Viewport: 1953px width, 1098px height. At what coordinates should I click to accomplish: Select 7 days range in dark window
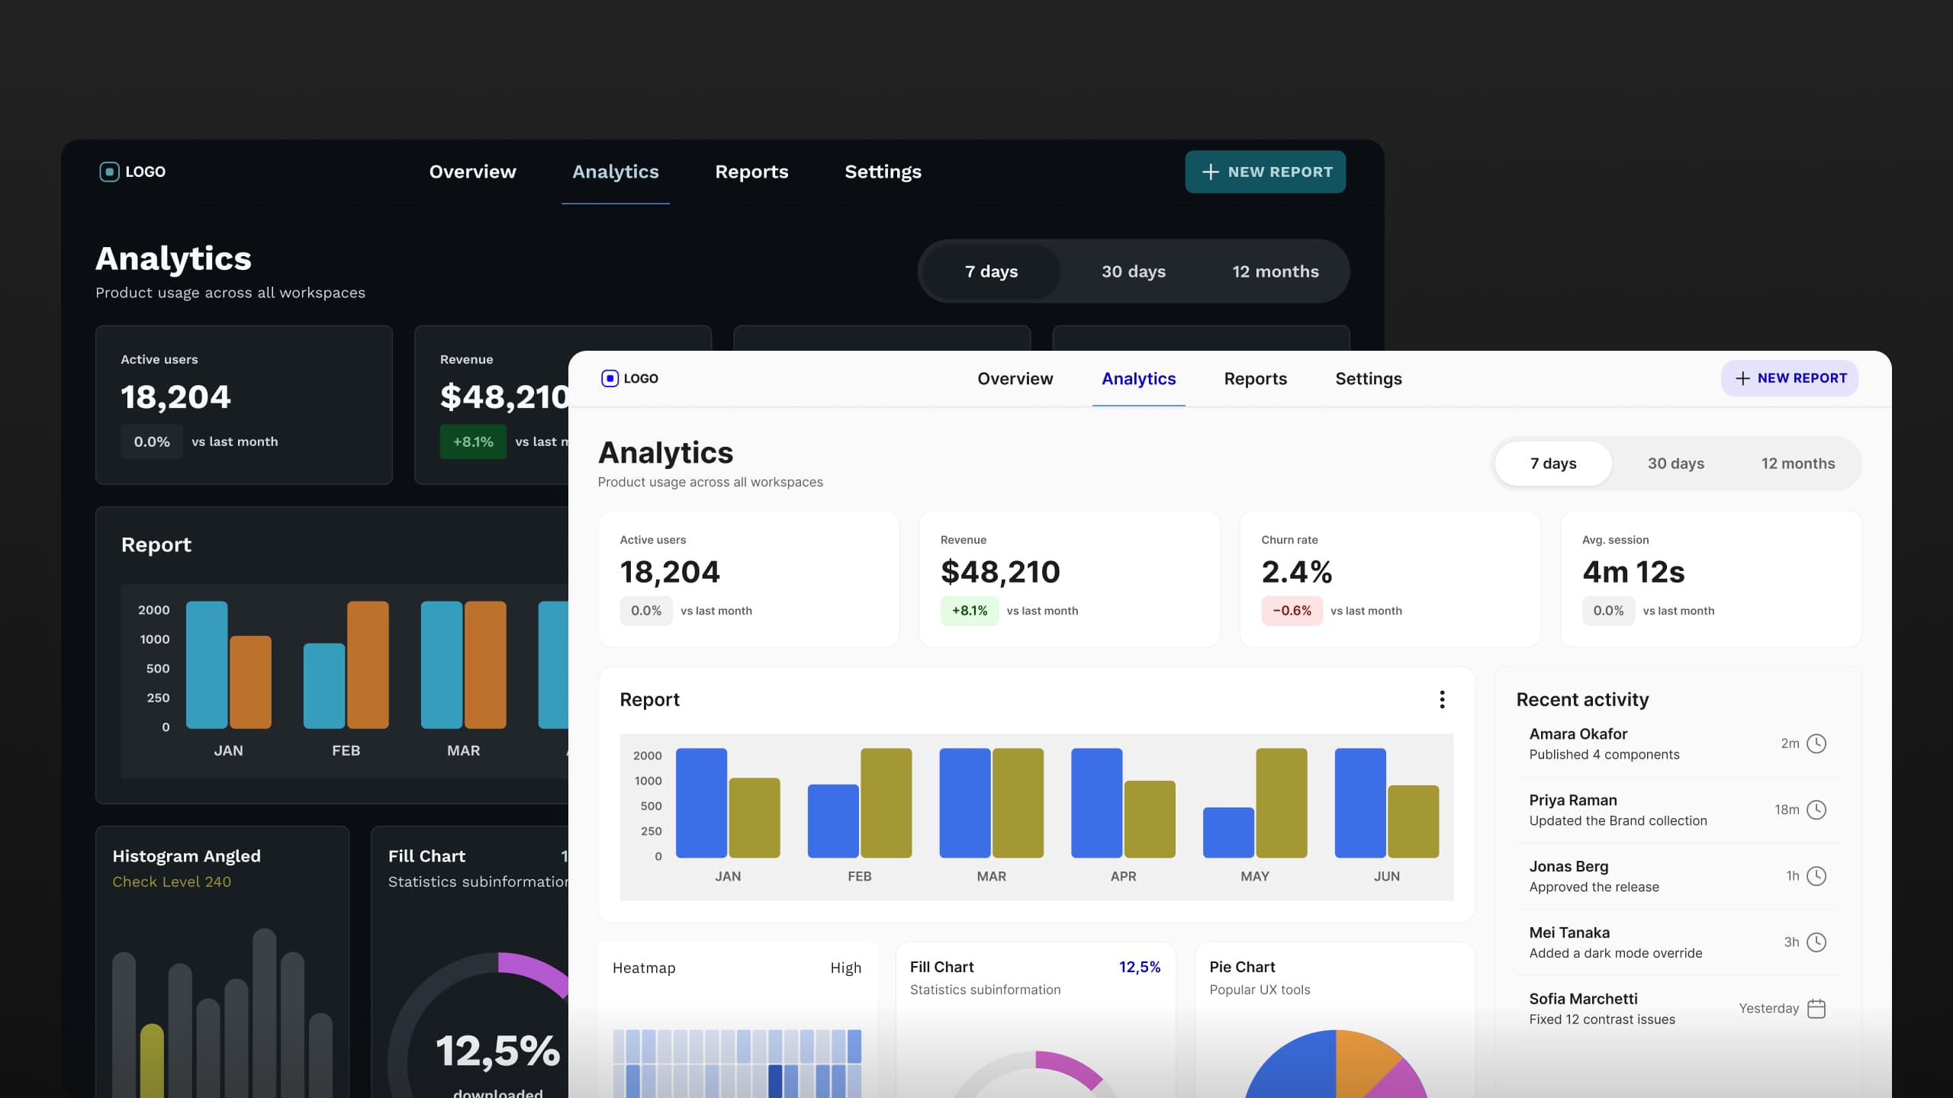(991, 271)
